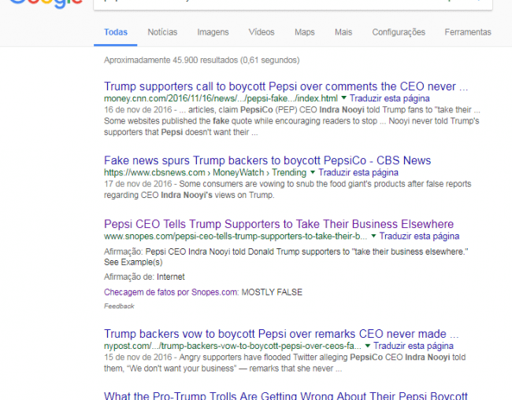The height and width of the screenshot is (400, 512).
Task: Open the Mais menu
Action: [x=343, y=32]
